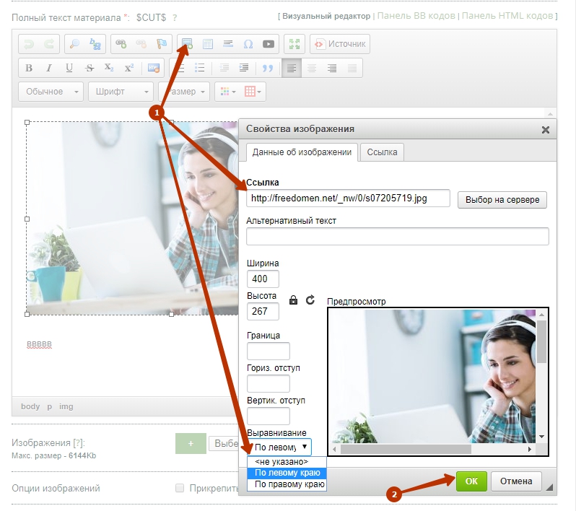Click the Выбор на сервере button
This screenshot has height=511, width=576.
(502, 200)
